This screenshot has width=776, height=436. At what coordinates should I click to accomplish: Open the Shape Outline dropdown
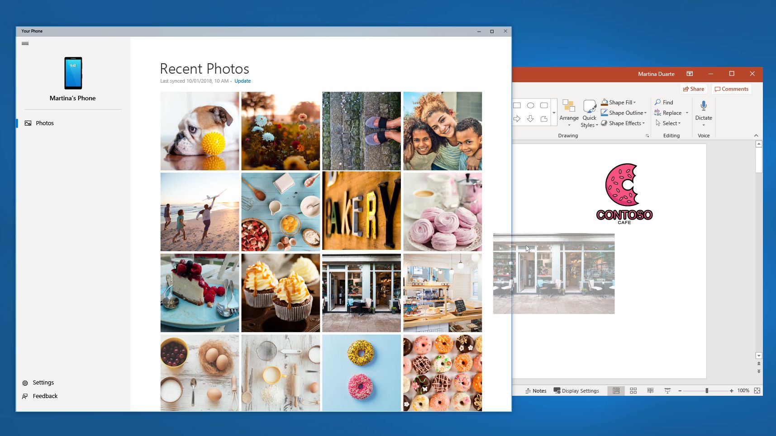coord(624,113)
